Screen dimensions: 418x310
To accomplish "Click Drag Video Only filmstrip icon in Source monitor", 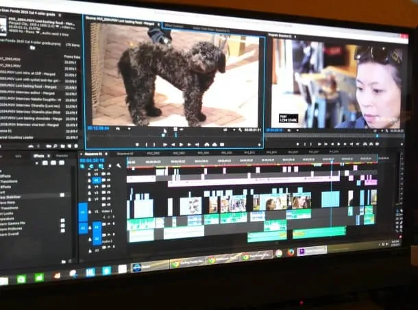I will 175,130.
